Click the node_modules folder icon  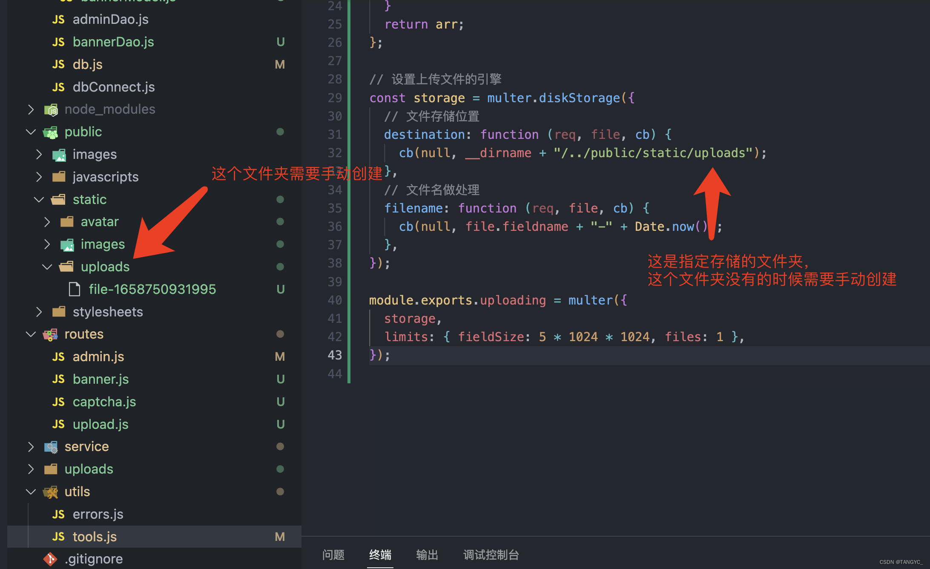pos(50,109)
